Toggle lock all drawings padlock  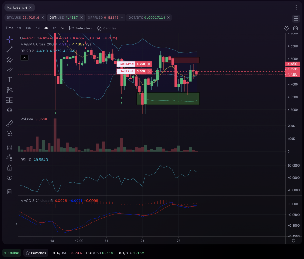[x=9, y=167]
